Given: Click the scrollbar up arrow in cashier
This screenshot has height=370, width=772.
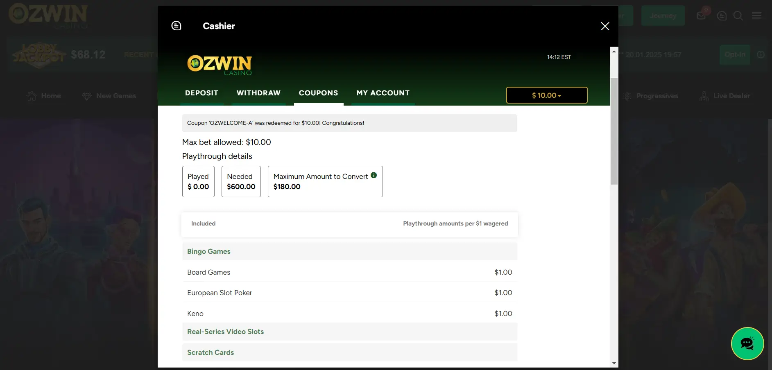Looking at the screenshot, I should [x=614, y=51].
